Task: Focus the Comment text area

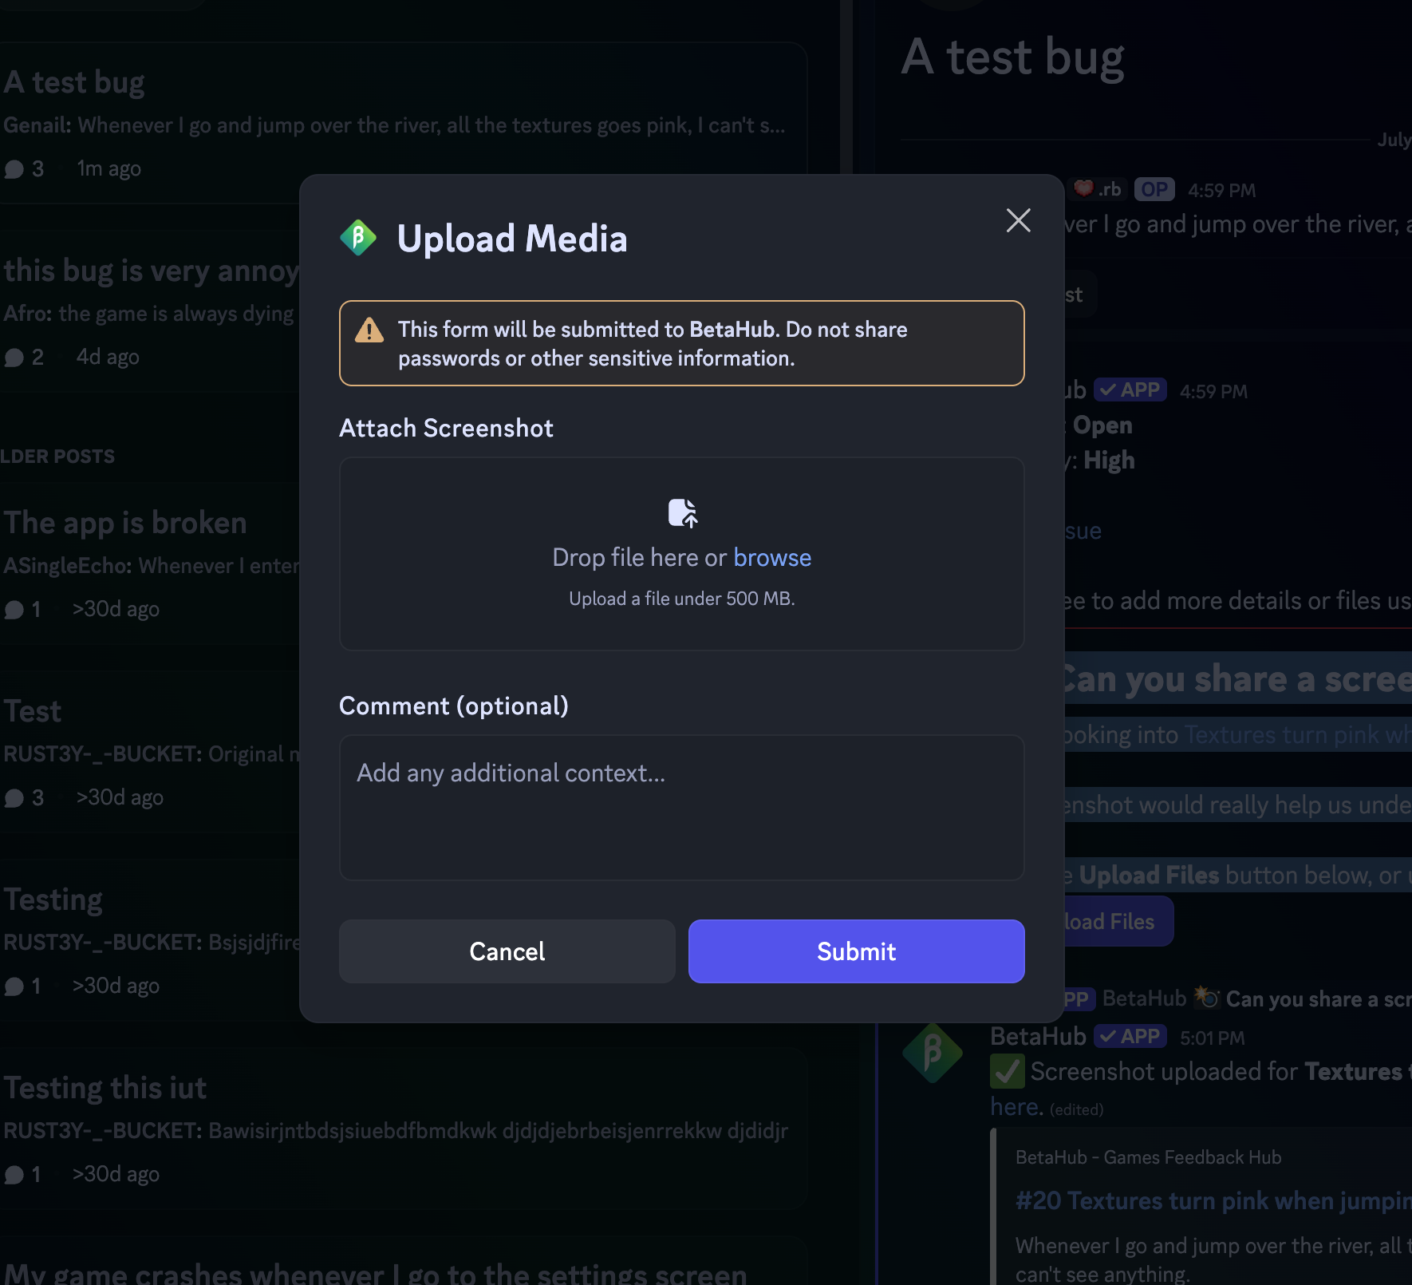Action: pos(682,807)
